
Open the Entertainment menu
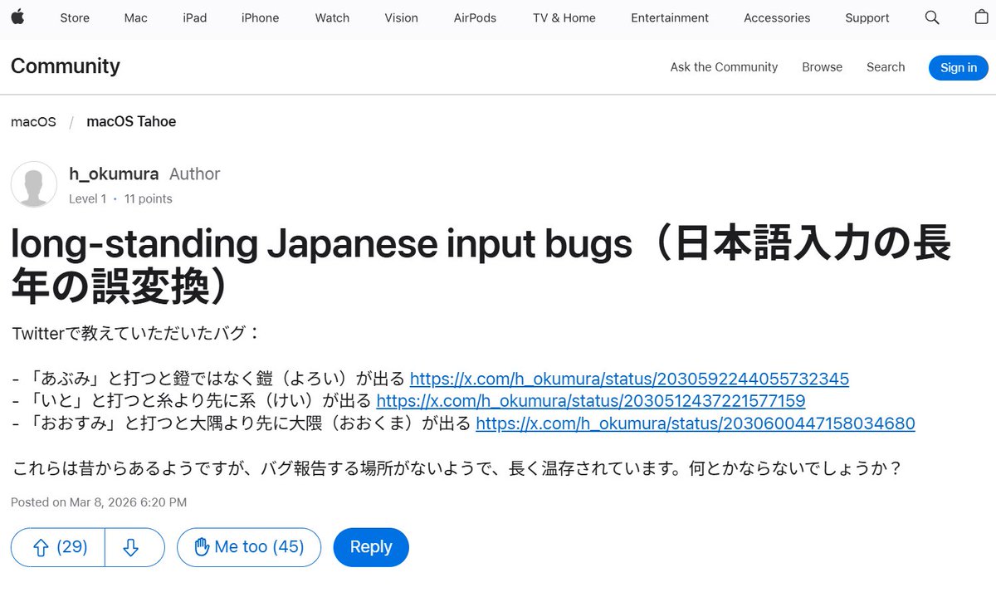click(670, 17)
